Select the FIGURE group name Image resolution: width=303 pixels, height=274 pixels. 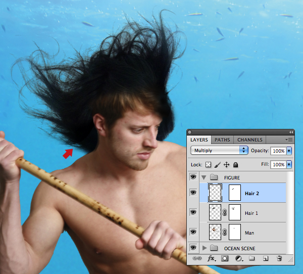[232, 177]
